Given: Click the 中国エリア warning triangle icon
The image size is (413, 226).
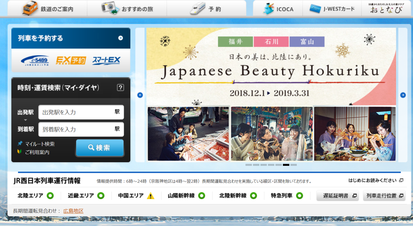Looking at the screenshot, I should pos(150,196).
